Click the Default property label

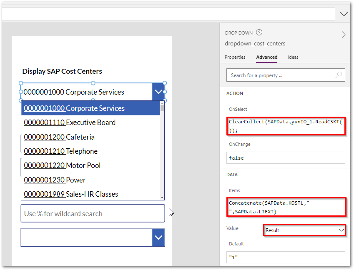click(236, 244)
